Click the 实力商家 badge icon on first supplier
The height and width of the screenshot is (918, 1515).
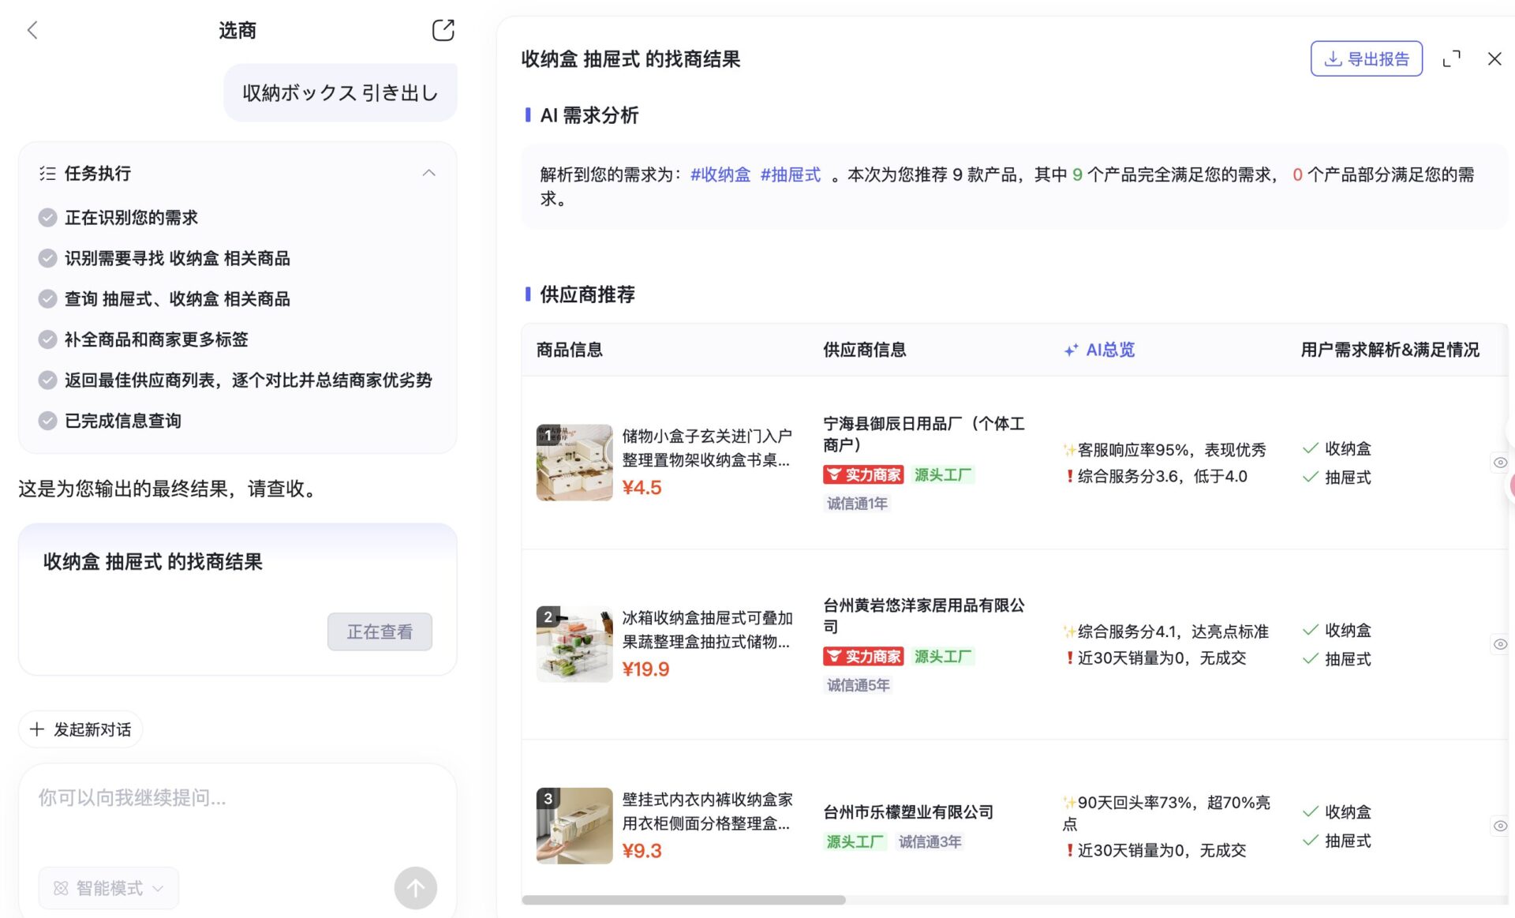[834, 474]
